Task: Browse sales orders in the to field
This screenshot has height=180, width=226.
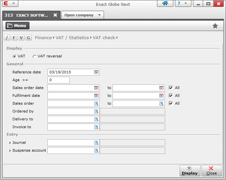Action: click(x=161, y=103)
